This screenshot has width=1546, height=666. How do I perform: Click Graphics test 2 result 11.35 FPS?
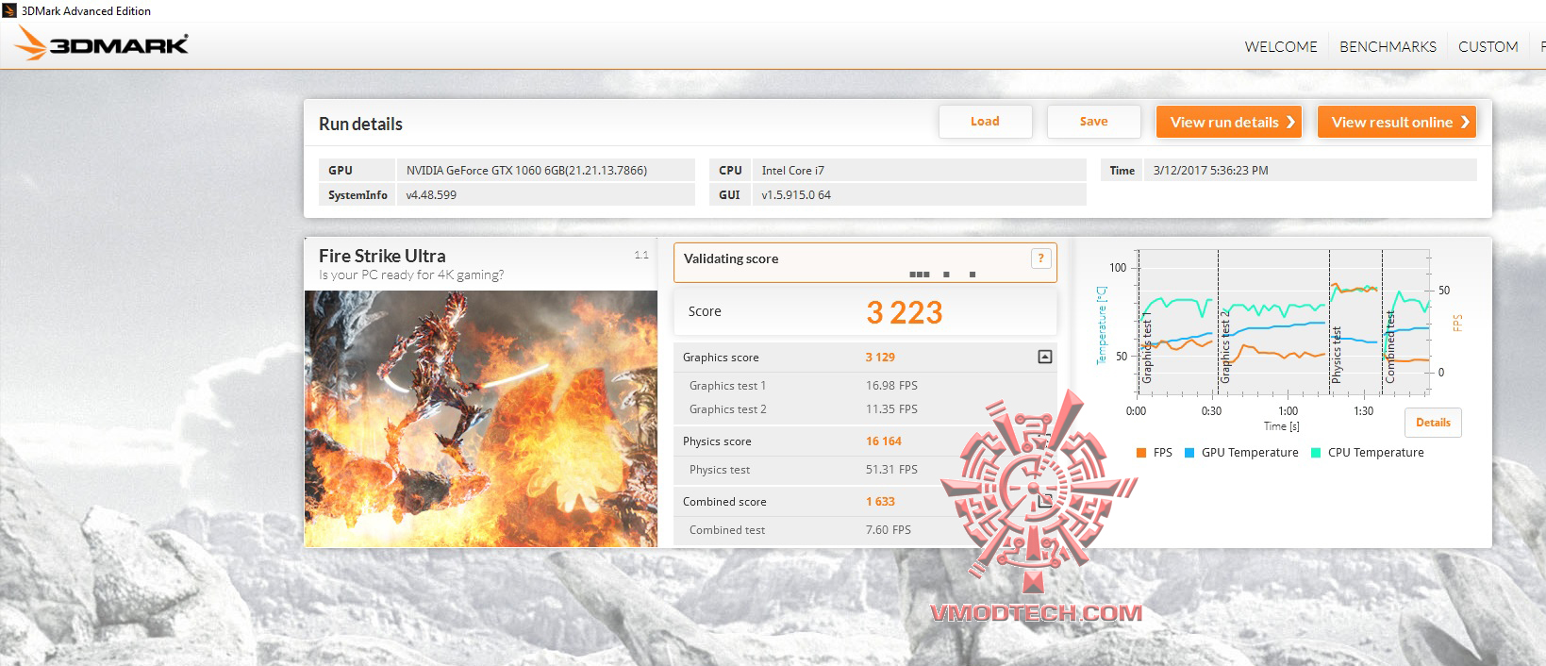[891, 409]
